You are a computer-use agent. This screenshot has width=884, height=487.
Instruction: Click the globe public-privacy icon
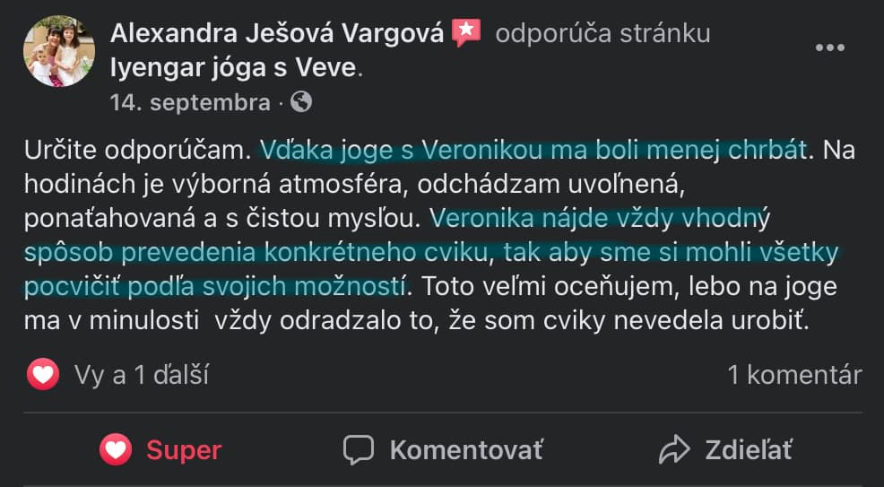[x=302, y=102]
